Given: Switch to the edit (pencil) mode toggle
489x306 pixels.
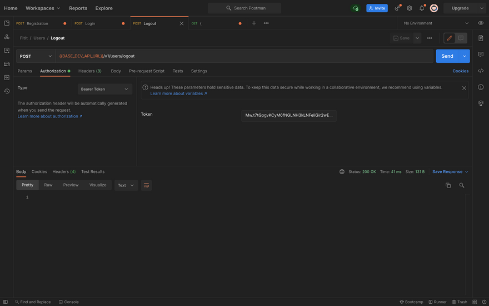Looking at the screenshot, I should pos(450,38).
